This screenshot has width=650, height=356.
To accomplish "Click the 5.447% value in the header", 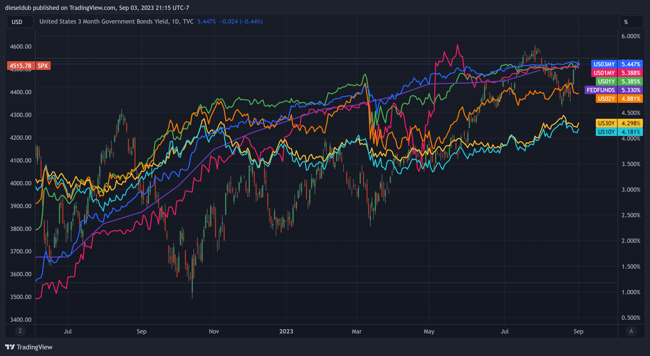I will [206, 22].
